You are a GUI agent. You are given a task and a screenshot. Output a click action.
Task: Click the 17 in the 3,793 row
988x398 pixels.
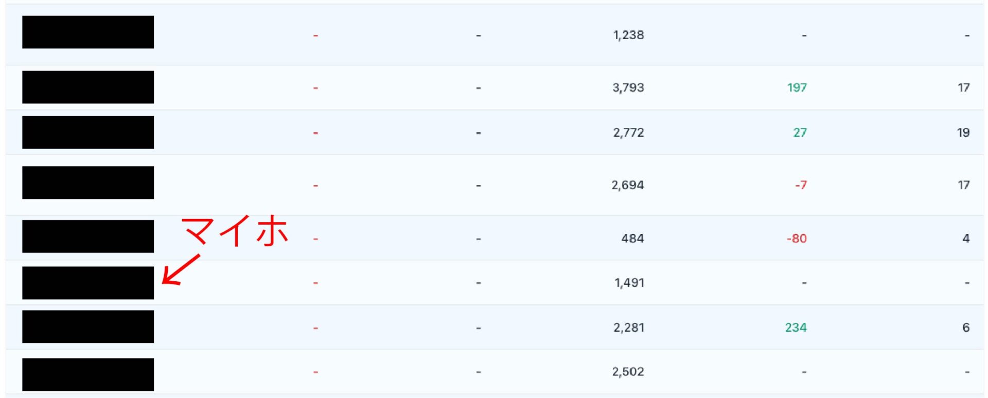tap(963, 87)
